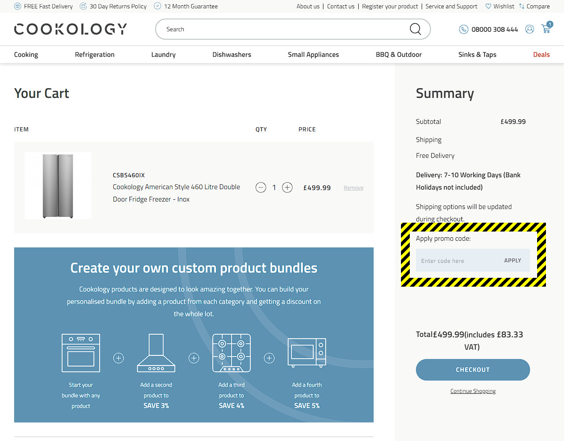This screenshot has height=441, width=564.
Task: Click the 30 Day Returns Policy icon
Action: pyautogui.click(x=83, y=6)
